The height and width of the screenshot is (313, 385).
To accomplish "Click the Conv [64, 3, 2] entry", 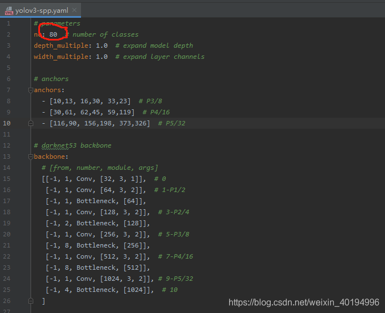I will tap(96, 190).
